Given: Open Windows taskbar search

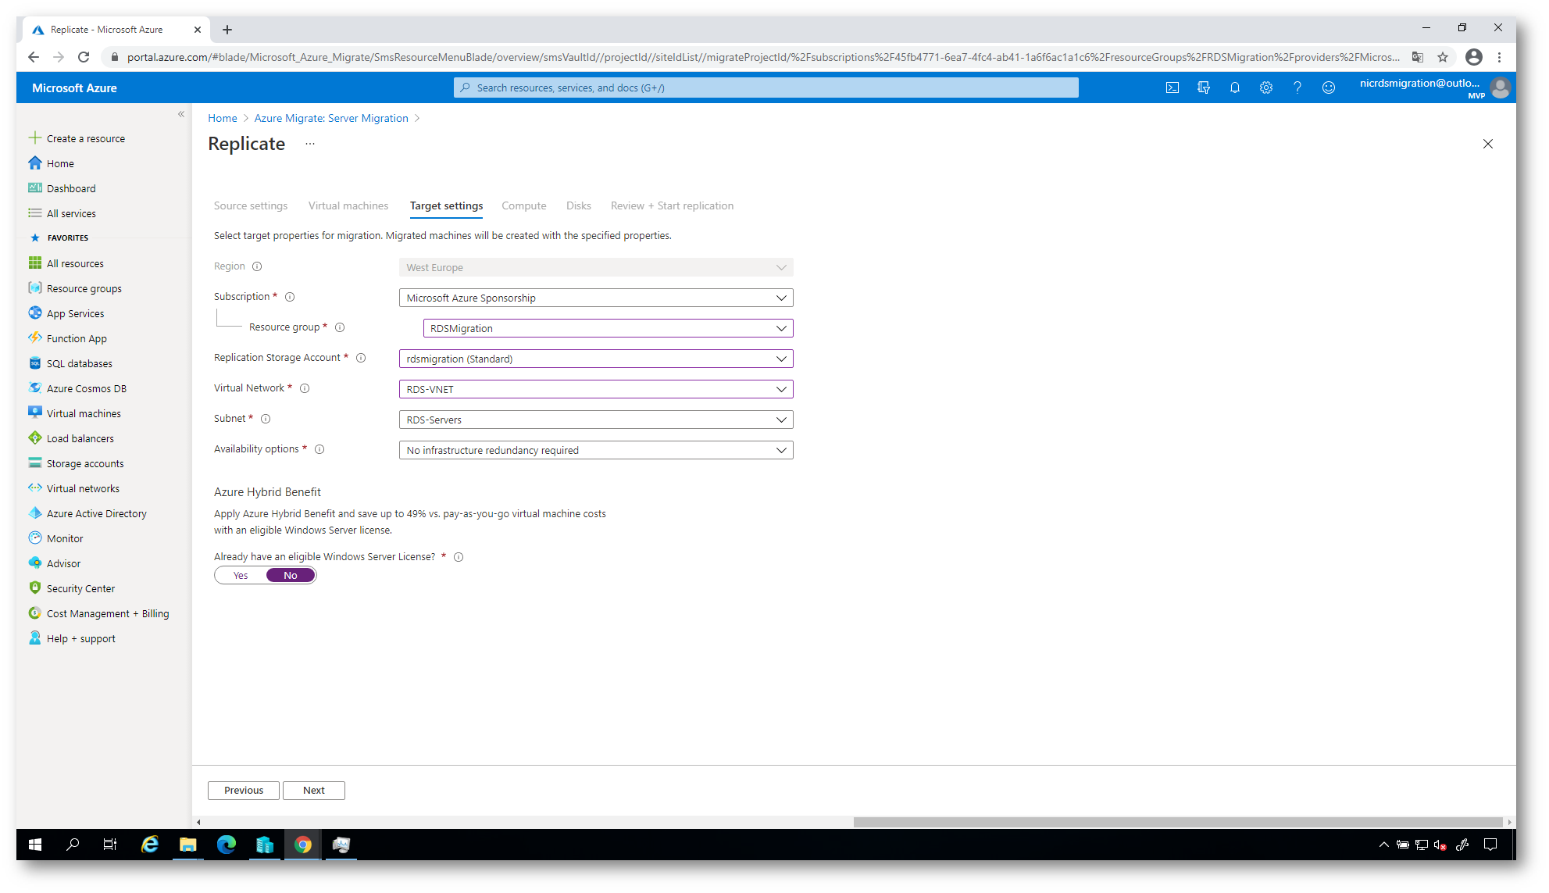Looking at the screenshot, I should click(x=73, y=845).
